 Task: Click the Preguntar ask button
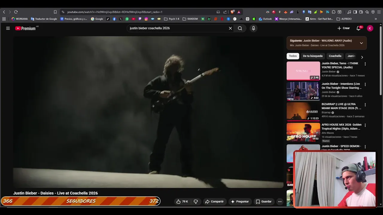point(240,202)
